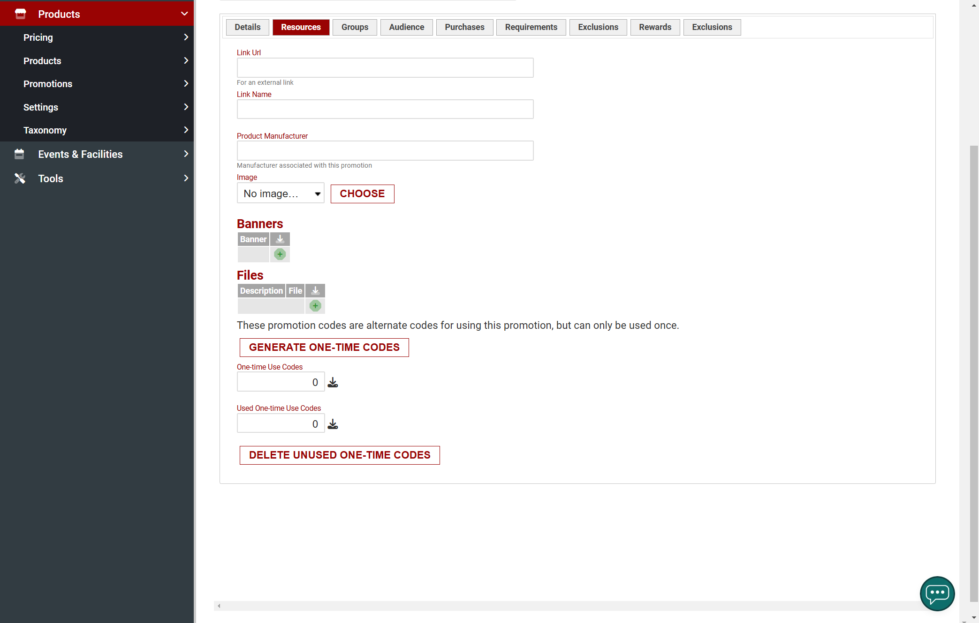Open the Requirements tab
This screenshot has width=979, height=623.
pyautogui.click(x=531, y=27)
